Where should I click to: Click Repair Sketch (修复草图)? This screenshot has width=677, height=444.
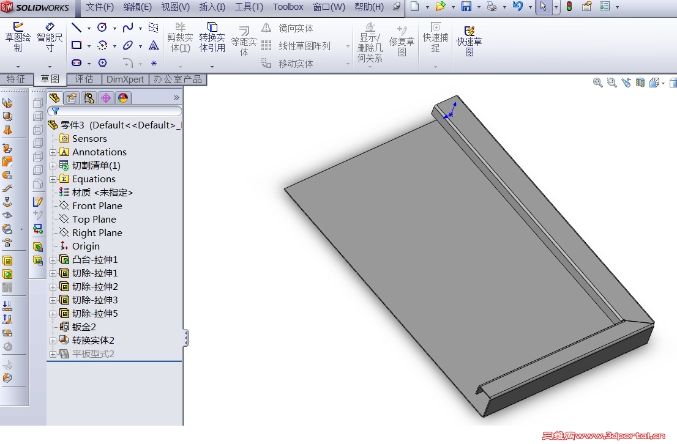pyautogui.click(x=402, y=42)
